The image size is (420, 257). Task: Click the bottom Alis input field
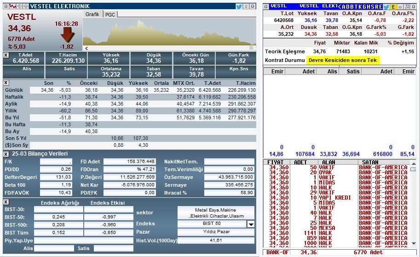click(x=54, y=248)
